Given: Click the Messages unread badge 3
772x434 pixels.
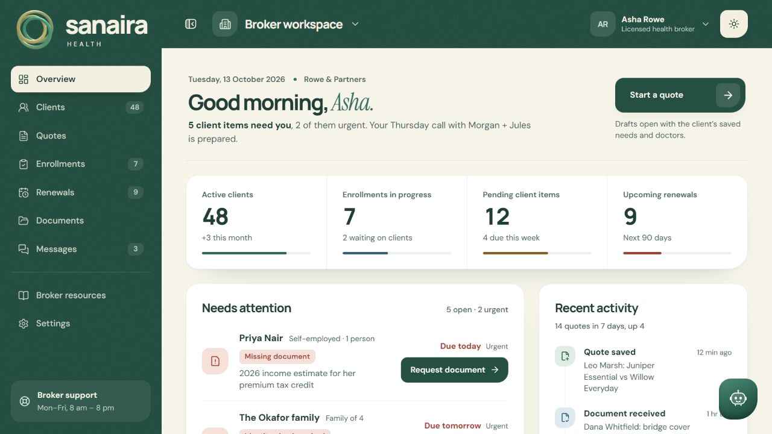Looking at the screenshot, I should coord(136,249).
